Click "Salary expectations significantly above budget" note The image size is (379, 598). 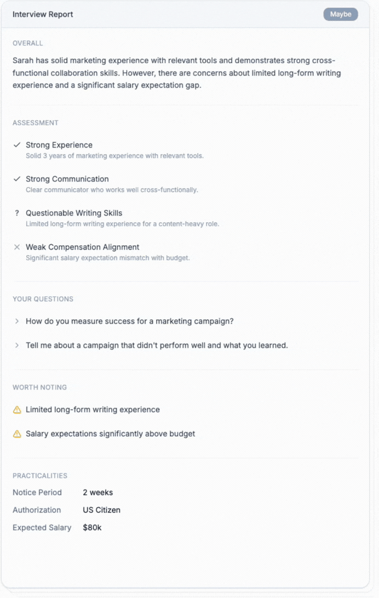pyautogui.click(x=110, y=434)
